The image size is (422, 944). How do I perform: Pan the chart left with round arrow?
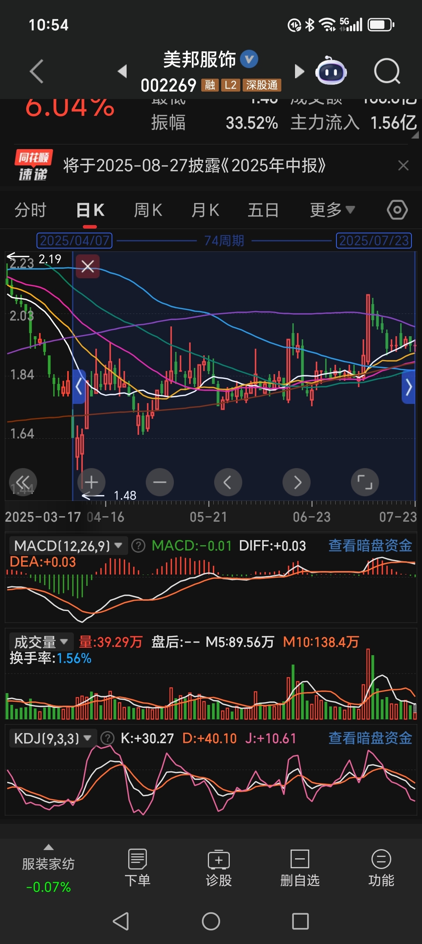228,482
